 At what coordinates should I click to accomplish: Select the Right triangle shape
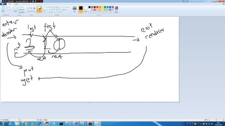click(x=45, y=10)
